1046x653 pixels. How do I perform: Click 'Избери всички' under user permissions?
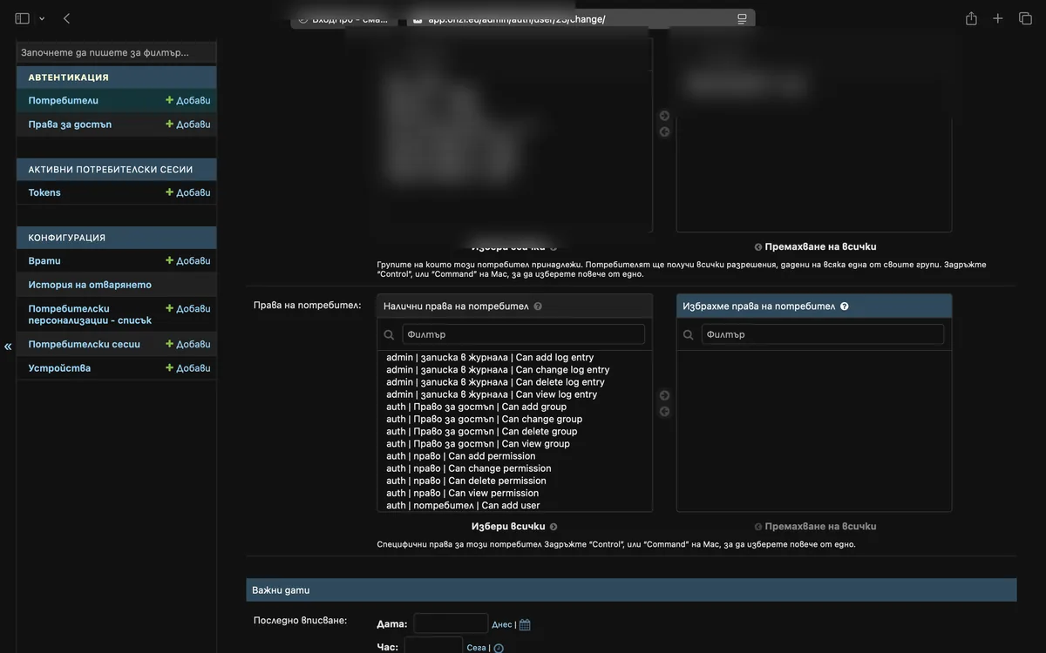coord(514,527)
